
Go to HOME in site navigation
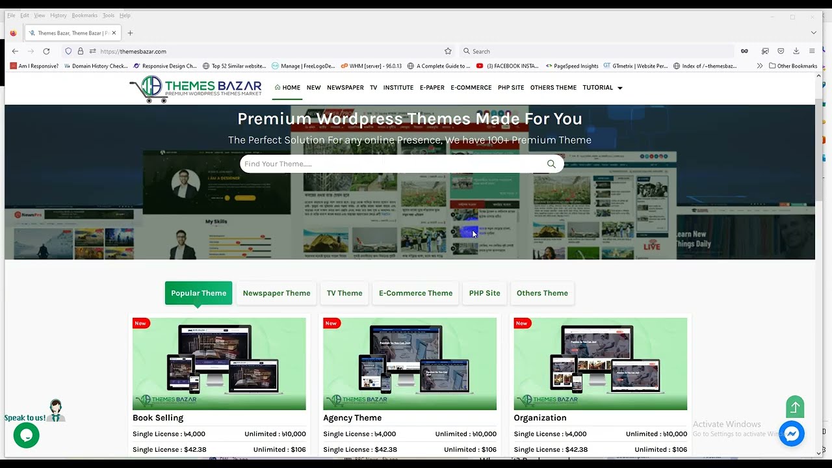287,88
